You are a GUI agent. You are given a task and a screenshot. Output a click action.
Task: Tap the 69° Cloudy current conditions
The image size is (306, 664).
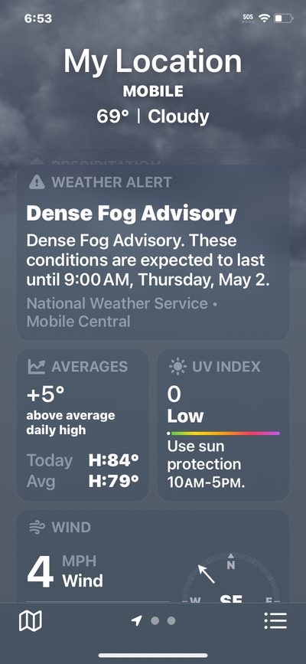[x=153, y=116]
